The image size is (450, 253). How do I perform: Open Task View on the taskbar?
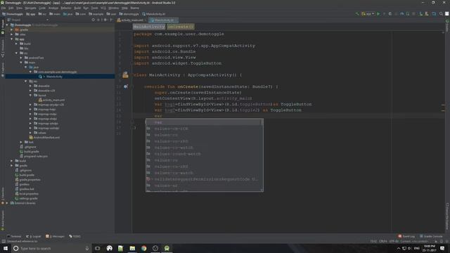point(98,248)
